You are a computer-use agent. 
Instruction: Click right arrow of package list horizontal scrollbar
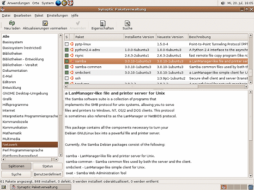[246, 86]
